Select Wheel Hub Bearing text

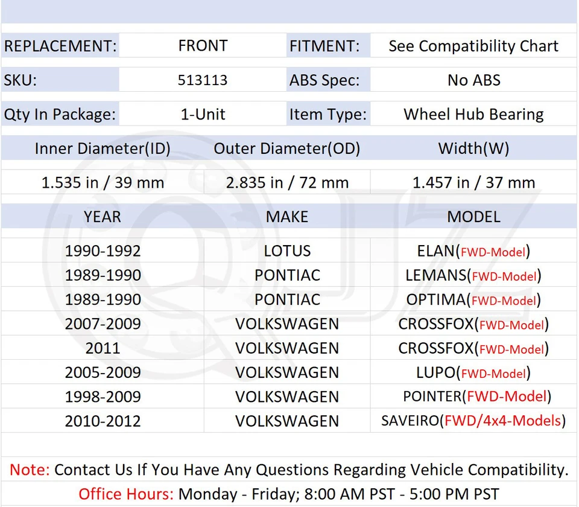473,114
